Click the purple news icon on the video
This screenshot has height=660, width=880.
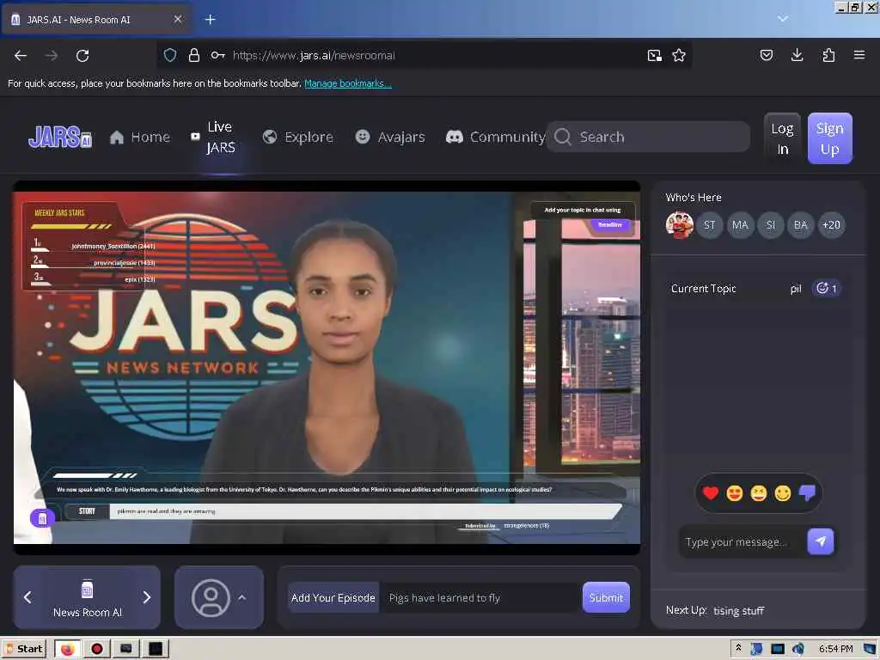pos(42,518)
